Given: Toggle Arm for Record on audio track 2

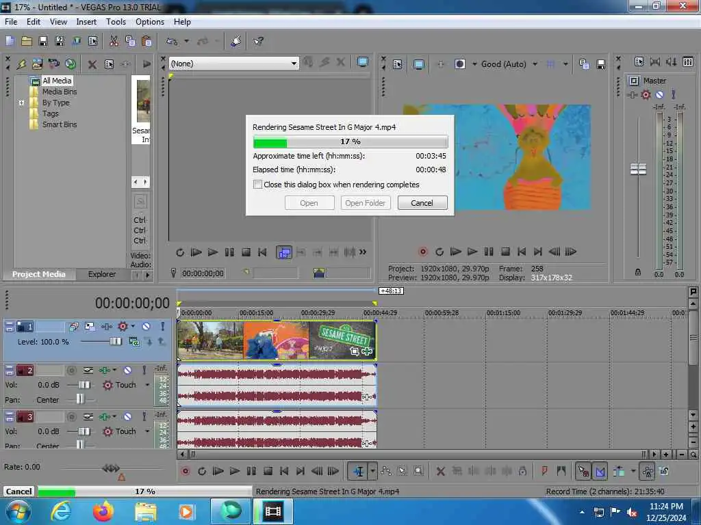Looking at the screenshot, I should click(x=71, y=371).
